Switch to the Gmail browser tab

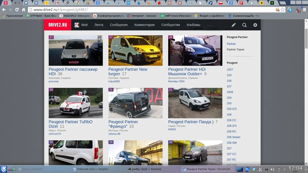pyautogui.click(x=57, y=3)
